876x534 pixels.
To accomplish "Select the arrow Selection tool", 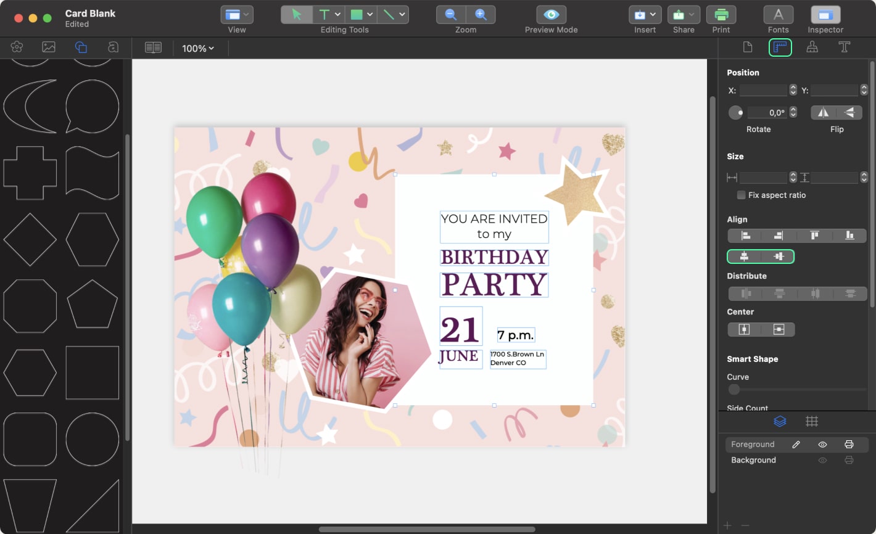I will tap(297, 15).
